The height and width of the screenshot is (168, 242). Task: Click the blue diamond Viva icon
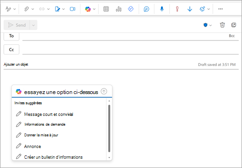coord(131,9)
